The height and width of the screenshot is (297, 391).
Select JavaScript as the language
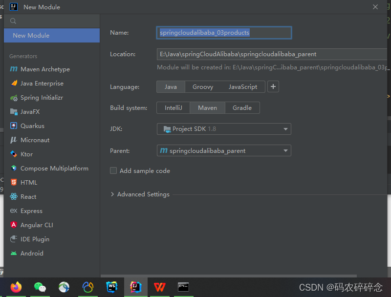243,87
